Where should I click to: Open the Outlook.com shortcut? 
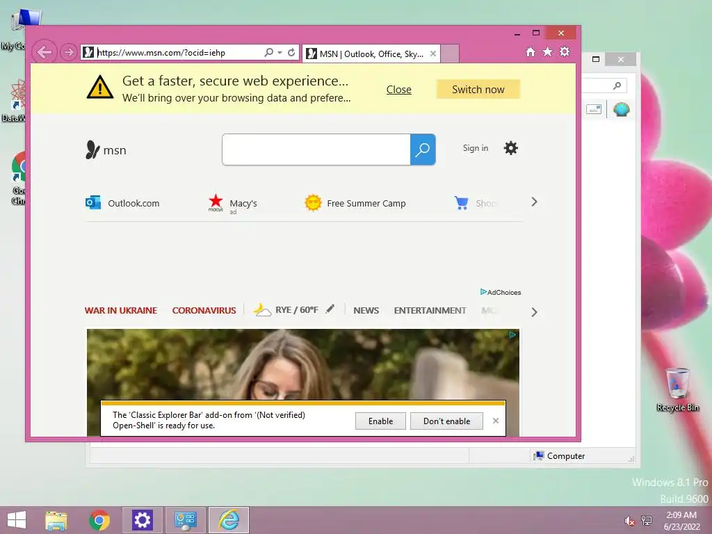coord(122,203)
